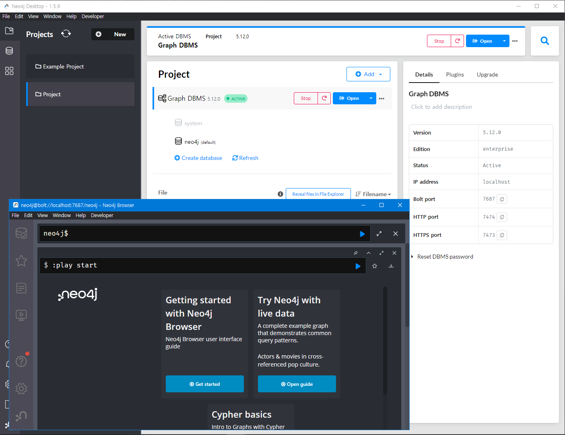Select the system database

[188, 123]
